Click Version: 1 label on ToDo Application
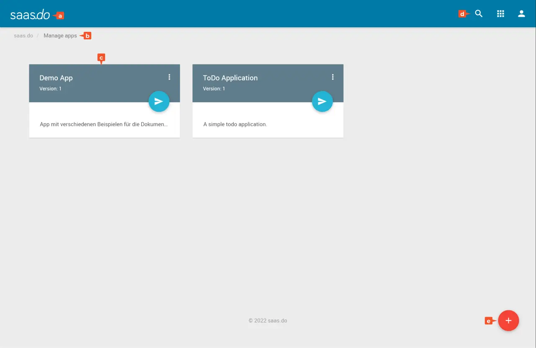Screen dimensions: 536x348 (214, 89)
